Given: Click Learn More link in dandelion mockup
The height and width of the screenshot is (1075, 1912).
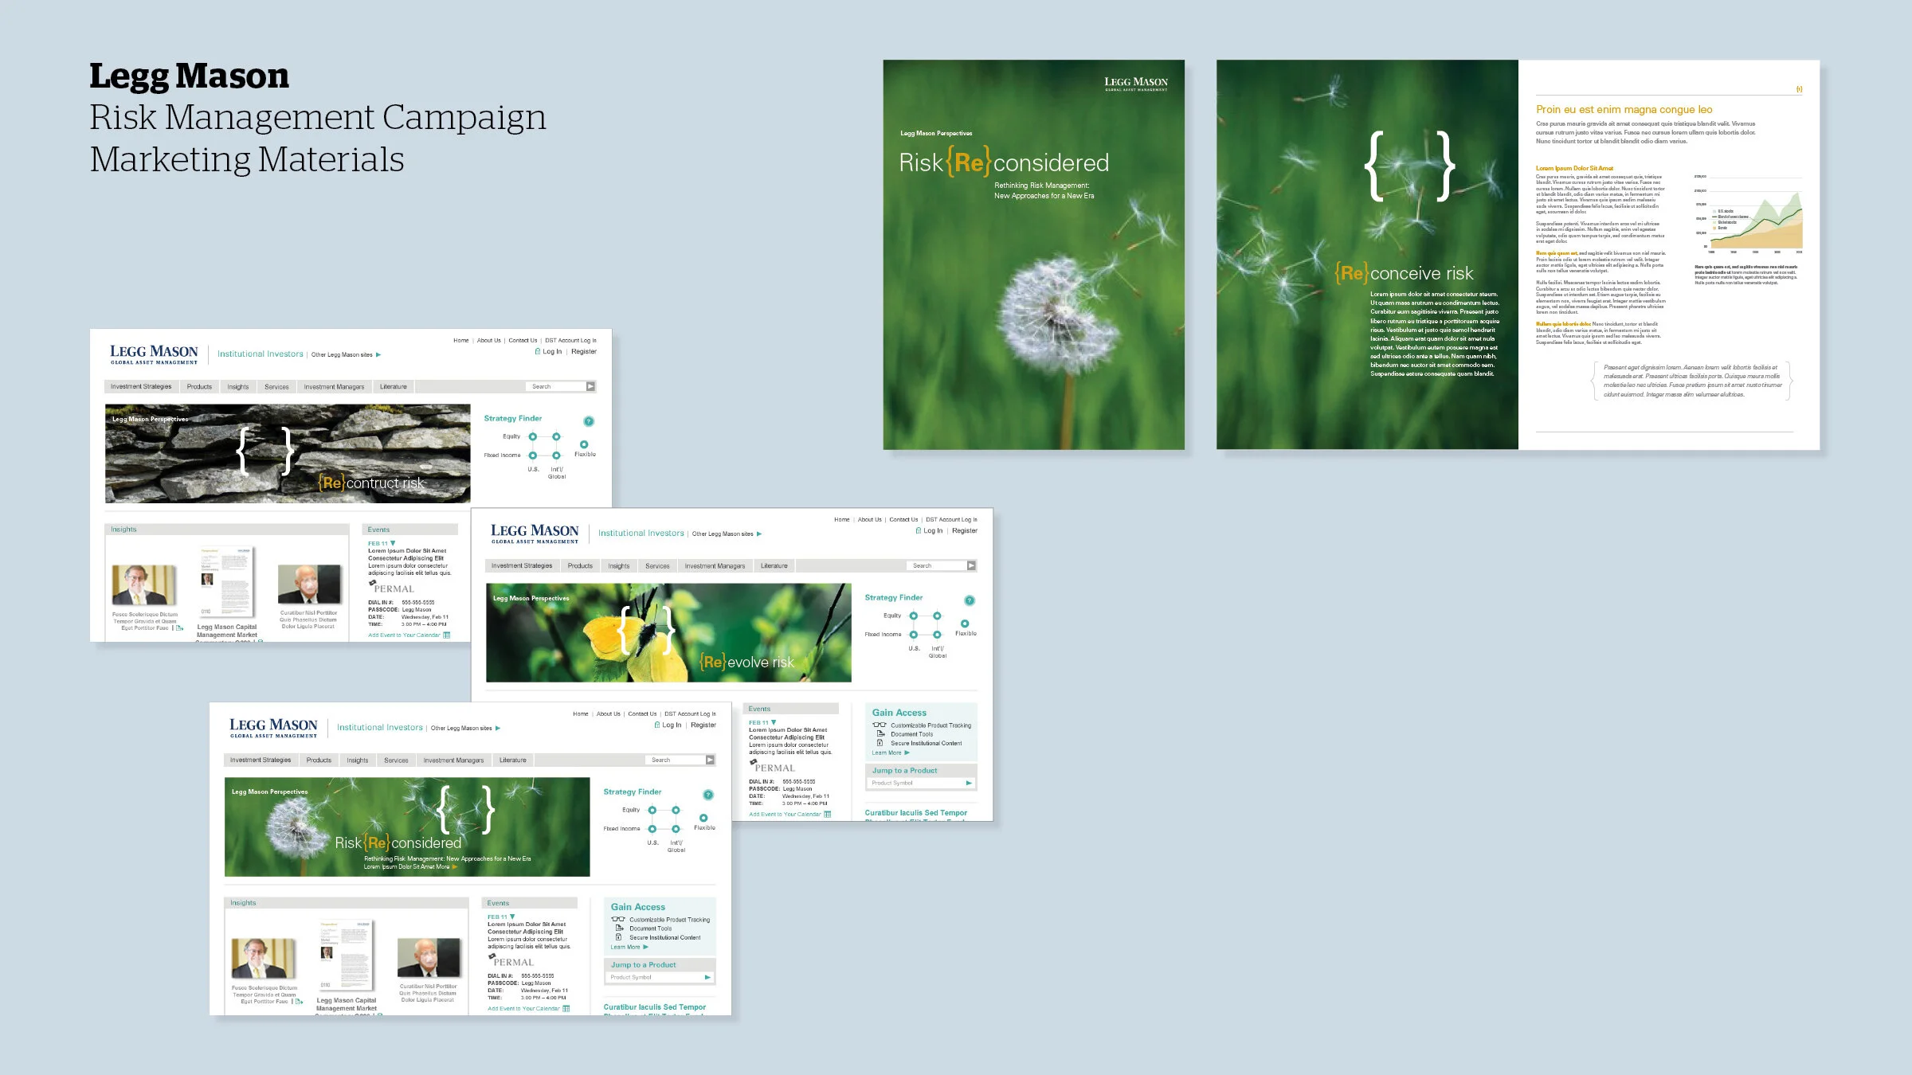Looking at the screenshot, I should point(625,947).
